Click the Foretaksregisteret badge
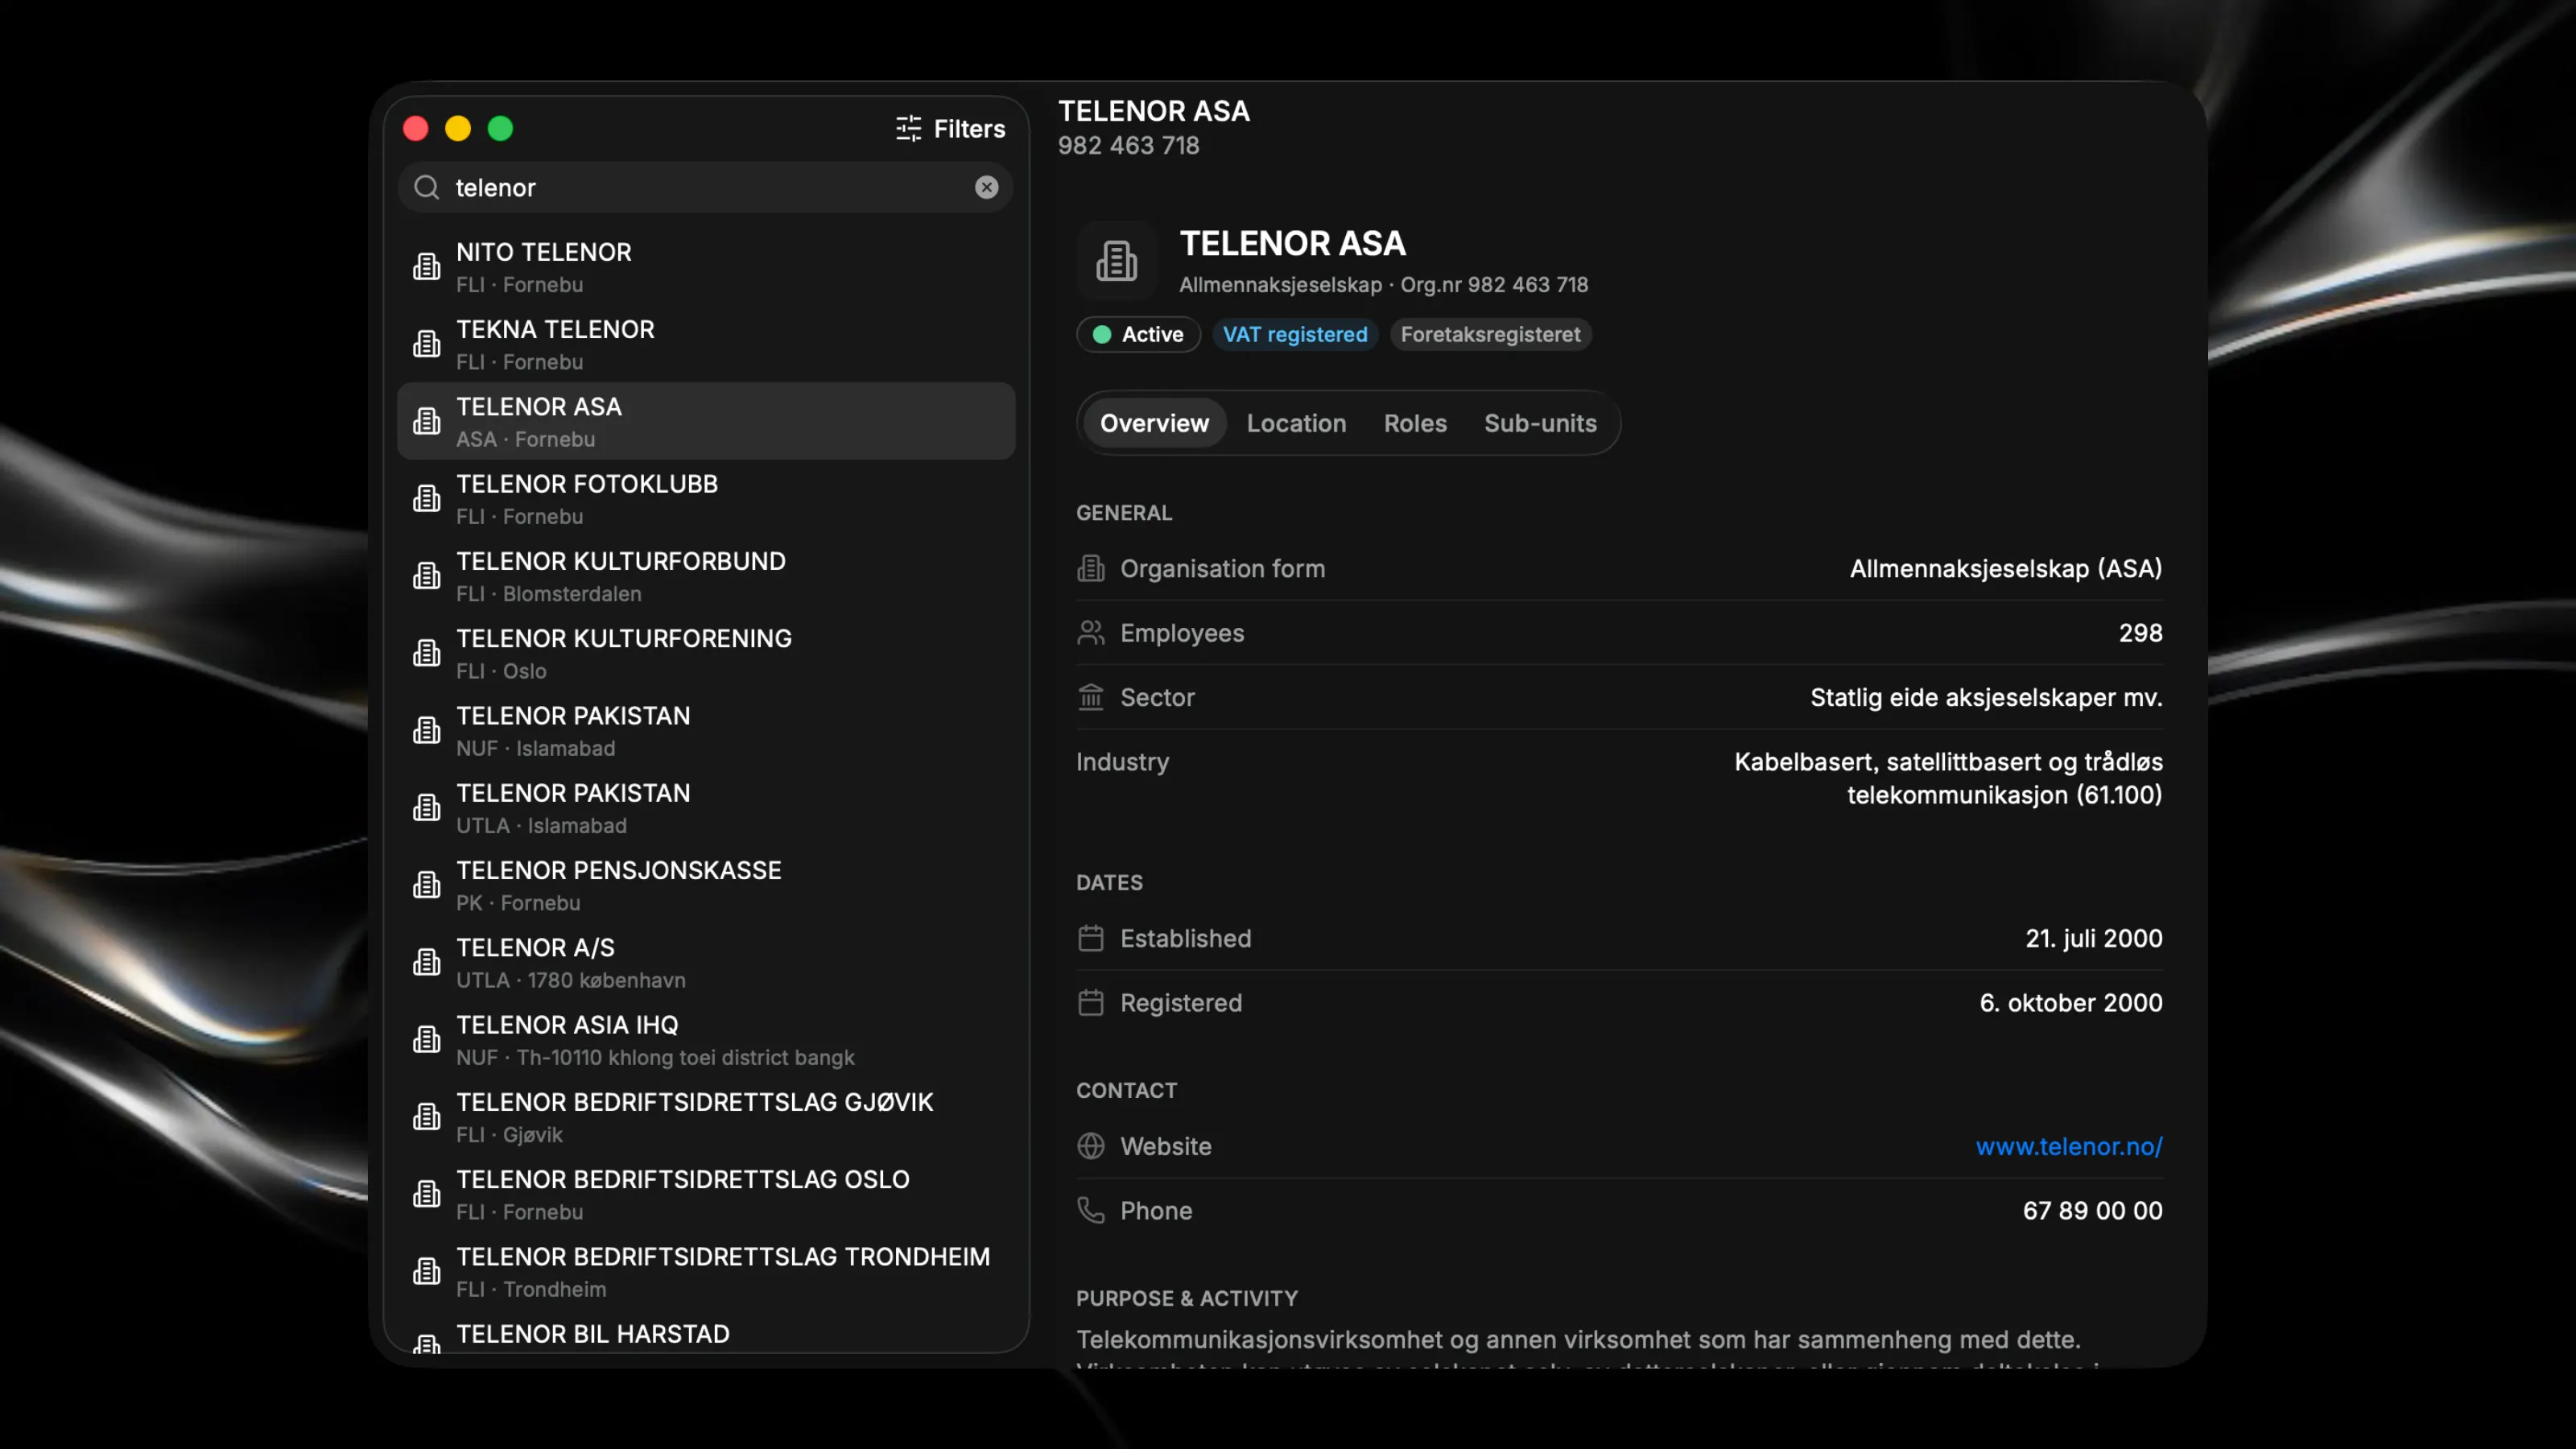The width and height of the screenshot is (2576, 1449). (1490, 334)
